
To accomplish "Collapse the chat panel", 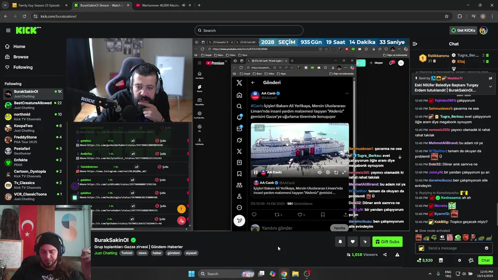I will pyautogui.click(x=415, y=44).
